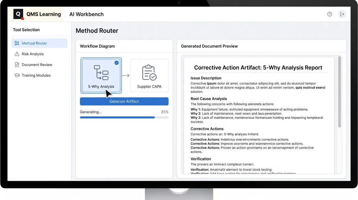Toggle the blue checkmark on 5-Why card
Image resolution: width=358 pixels, height=200 pixels.
point(116,63)
